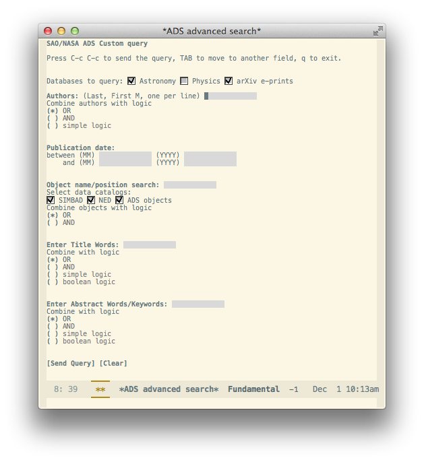Select OR logic for combining authors
The width and height of the screenshot is (424, 462).
click(53, 110)
